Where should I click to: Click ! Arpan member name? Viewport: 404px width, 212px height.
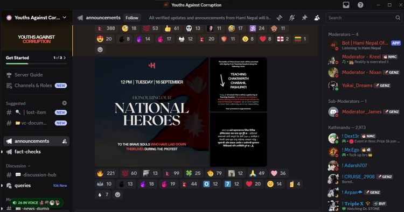coord(352,192)
